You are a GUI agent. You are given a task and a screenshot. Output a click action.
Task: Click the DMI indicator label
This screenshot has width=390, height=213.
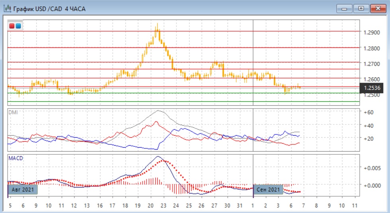point(14,113)
